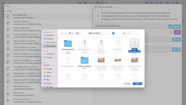This screenshot has width=186, height=105.
Task: Open action search filter options
Action: click(87, 6)
